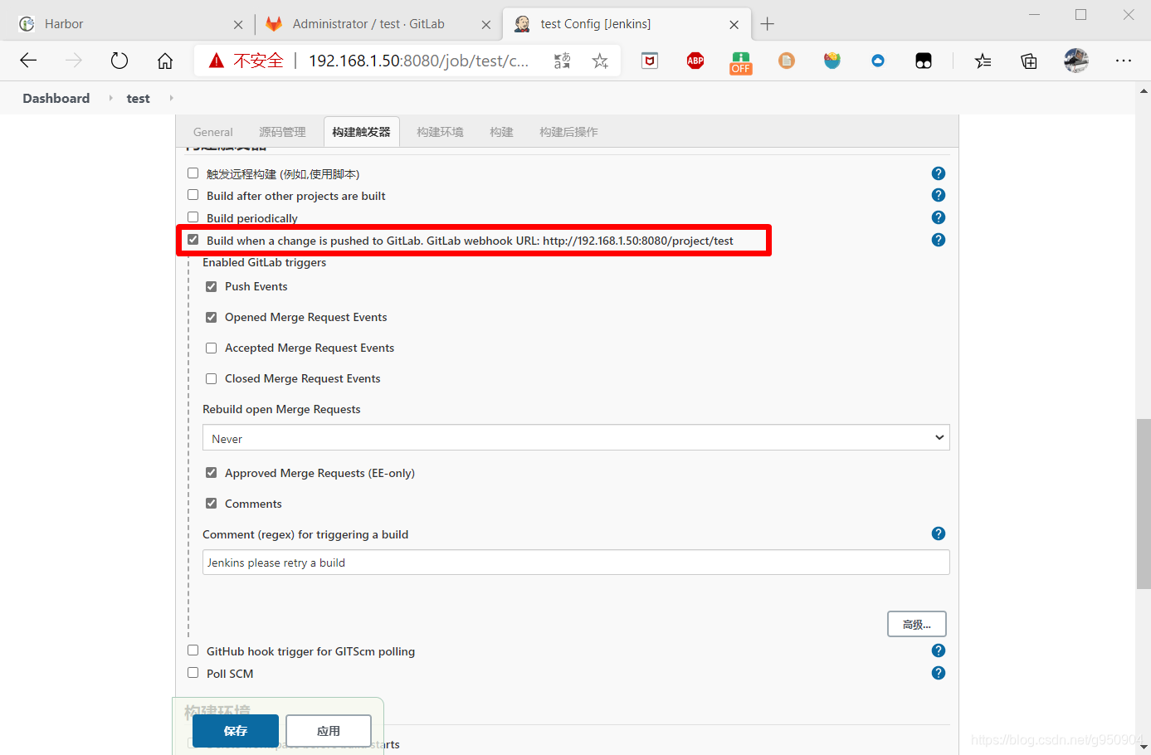
Task: Open the Pocket-style extension icon
Action: pos(650,61)
